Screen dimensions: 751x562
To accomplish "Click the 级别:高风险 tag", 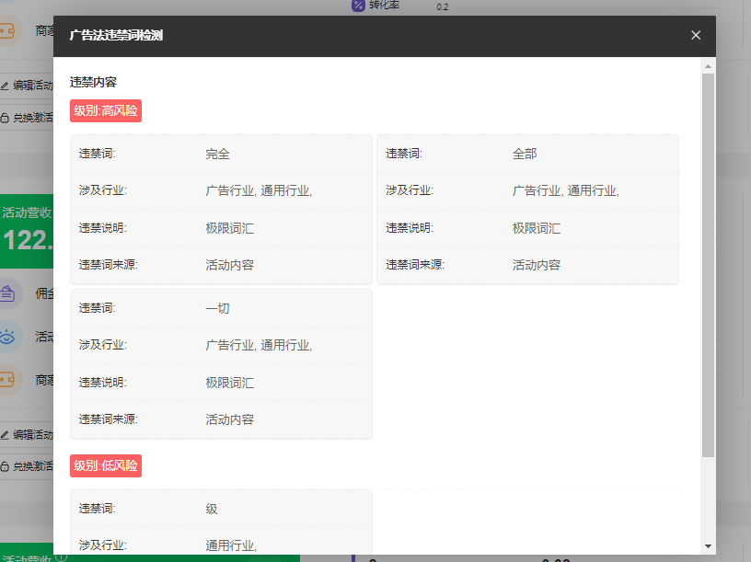I will (x=106, y=111).
